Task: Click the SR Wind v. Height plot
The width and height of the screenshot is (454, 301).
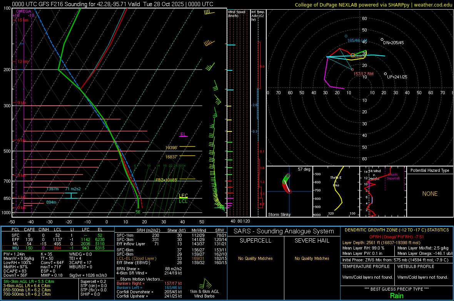Action: [383, 191]
